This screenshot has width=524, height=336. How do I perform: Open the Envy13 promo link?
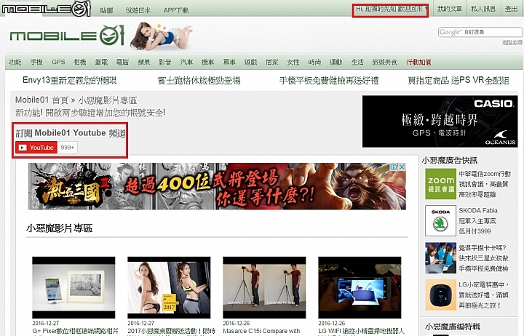(70, 80)
